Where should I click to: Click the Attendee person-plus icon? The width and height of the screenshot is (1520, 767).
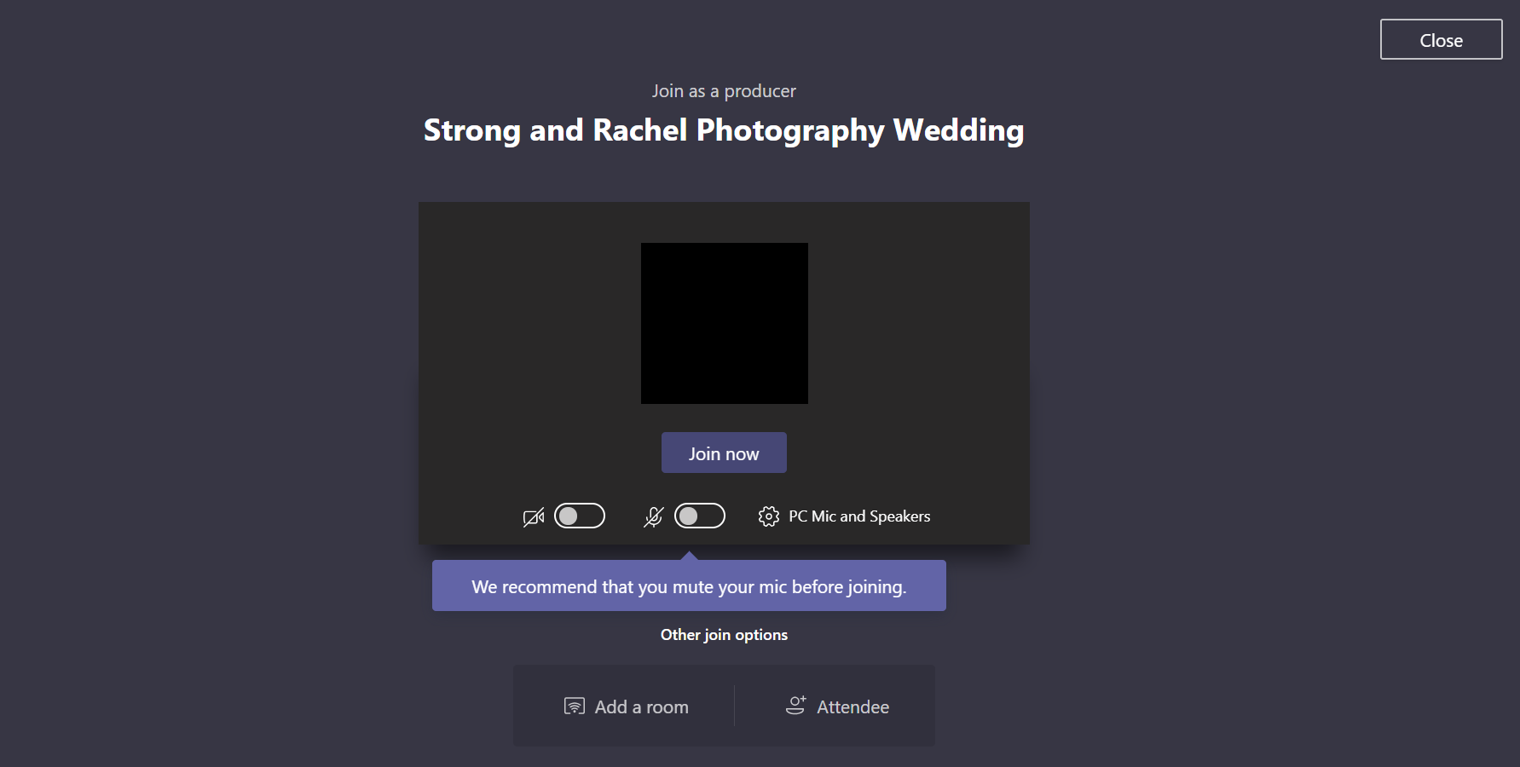click(x=796, y=706)
